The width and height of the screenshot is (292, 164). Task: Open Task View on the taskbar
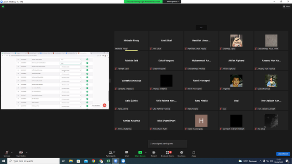pos(63,161)
